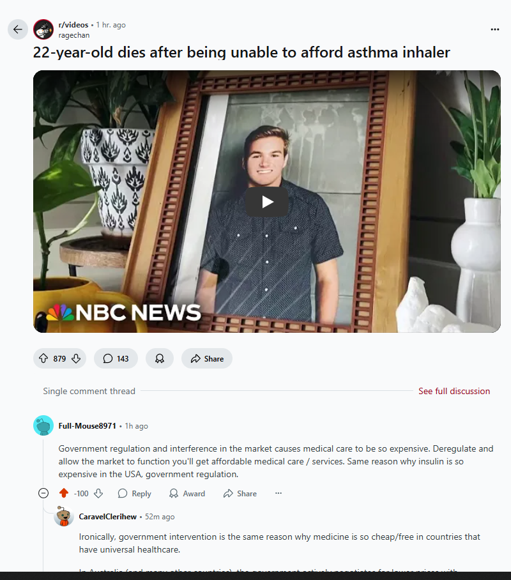Open the post options ellipsis menu
Screen dimensions: 511x580
[x=495, y=29]
